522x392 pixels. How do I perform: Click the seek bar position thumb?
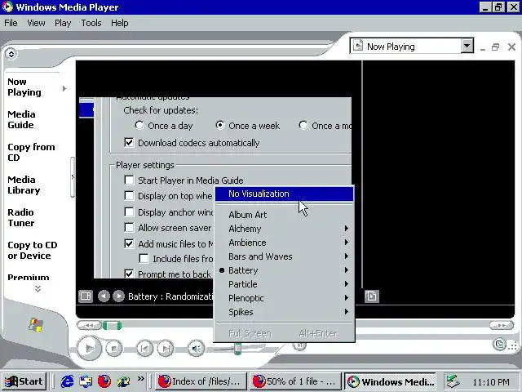point(112,325)
